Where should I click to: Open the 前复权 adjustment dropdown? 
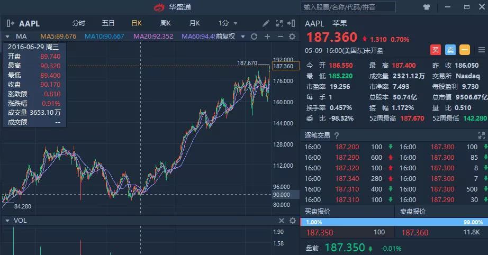click(243, 37)
